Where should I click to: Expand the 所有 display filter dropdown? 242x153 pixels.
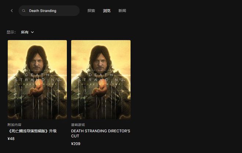[27, 32]
